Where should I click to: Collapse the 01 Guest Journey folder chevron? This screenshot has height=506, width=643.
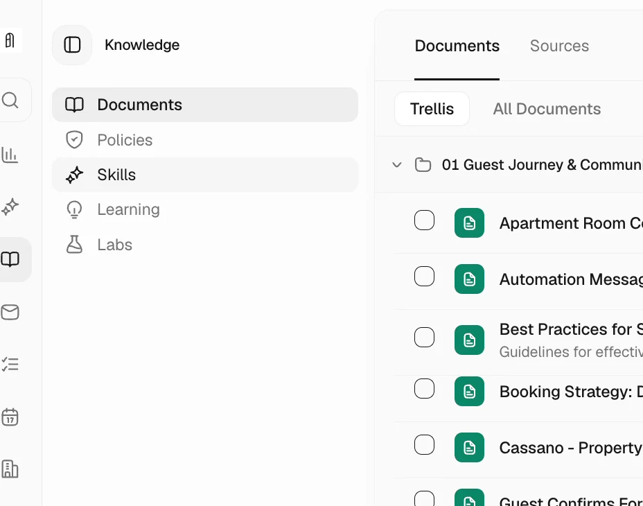pyautogui.click(x=396, y=165)
